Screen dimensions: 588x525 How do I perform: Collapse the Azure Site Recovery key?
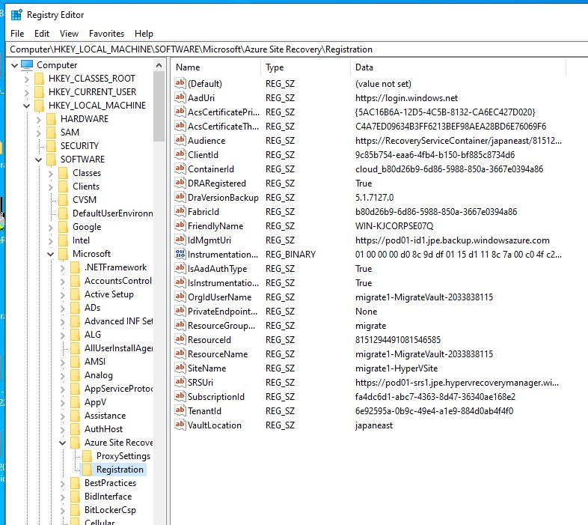point(63,443)
